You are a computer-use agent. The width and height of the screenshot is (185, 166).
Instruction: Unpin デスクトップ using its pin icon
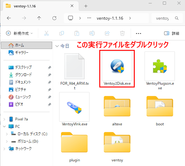click(x=49, y=67)
